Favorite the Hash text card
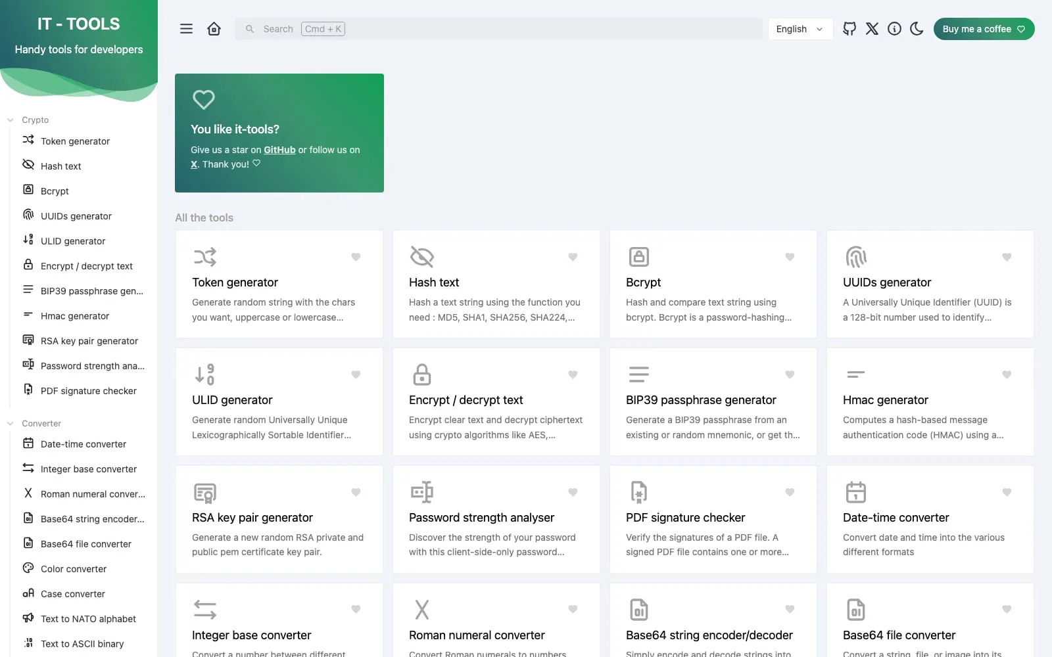Image resolution: width=1052 pixels, height=657 pixels. tap(573, 257)
